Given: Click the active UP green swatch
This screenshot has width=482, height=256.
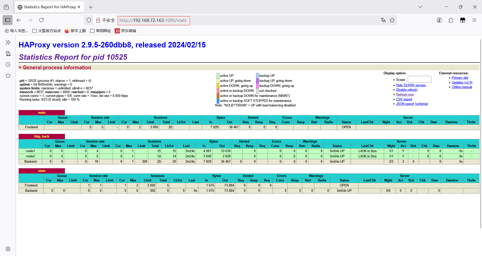Looking at the screenshot, I should click(x=218, y=76).
